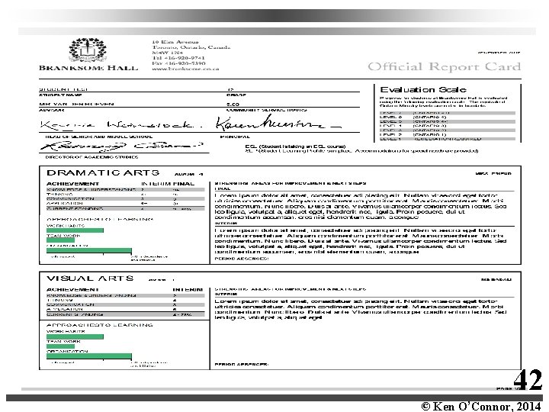Click the 'INTERIM' column header in Visual Arts
Image resolution: width=549 pixels, height=412 pixels.
(x=188, y=289)
